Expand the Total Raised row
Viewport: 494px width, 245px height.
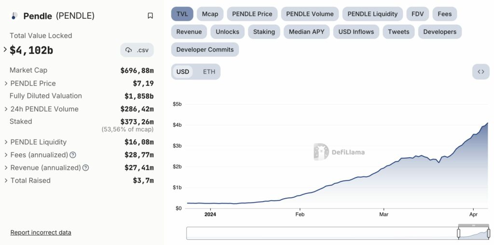(6, 181)
